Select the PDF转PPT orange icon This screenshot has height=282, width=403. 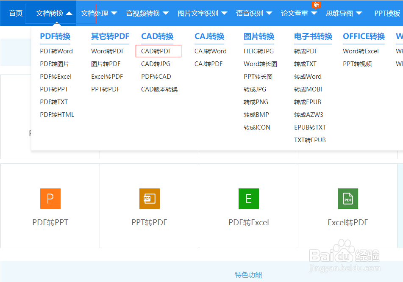pyautogui.click(x=50, y=198)
